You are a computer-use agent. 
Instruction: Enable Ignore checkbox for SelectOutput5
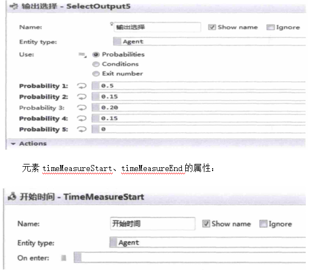(x=270, y=27)
